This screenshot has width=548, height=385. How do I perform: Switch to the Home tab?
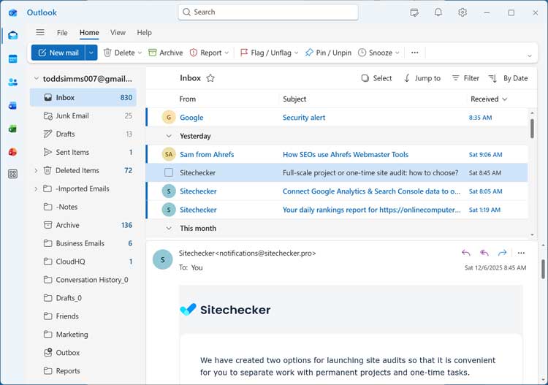point(89,32)
